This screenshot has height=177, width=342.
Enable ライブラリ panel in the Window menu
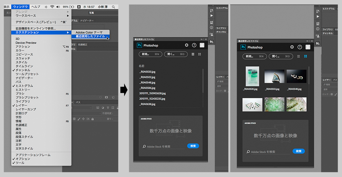point(41,101)
